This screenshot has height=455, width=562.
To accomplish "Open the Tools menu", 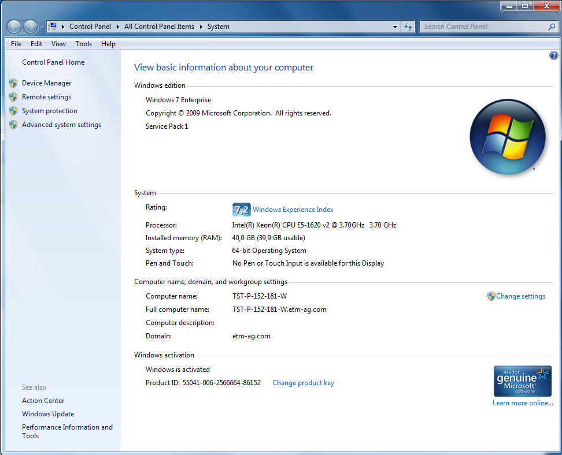I will coord(83,44).
